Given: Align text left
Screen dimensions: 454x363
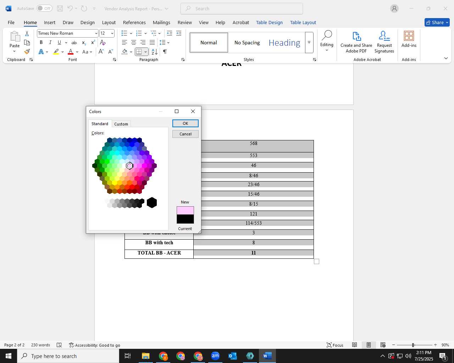Looking at the screenshot, I should 124,43.
